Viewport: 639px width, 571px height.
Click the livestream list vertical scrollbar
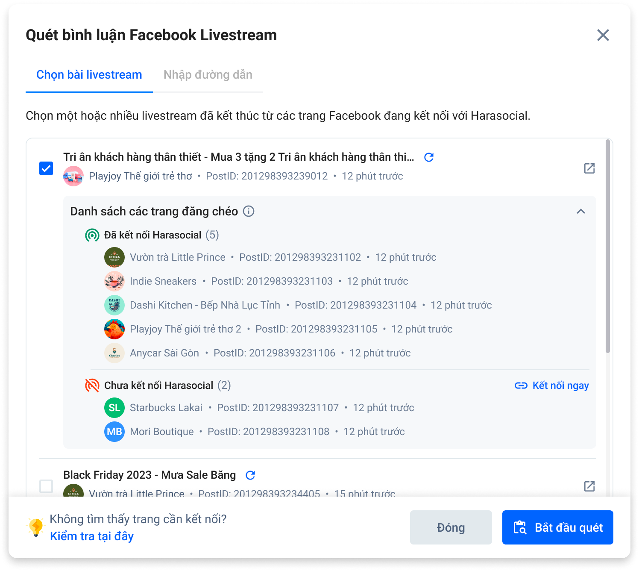(608, 246)
